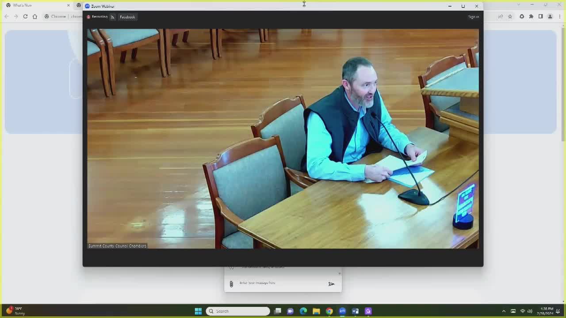Attach a file using the paperclip icon
This screenshot has height=318, width=566.
[231, 284]
